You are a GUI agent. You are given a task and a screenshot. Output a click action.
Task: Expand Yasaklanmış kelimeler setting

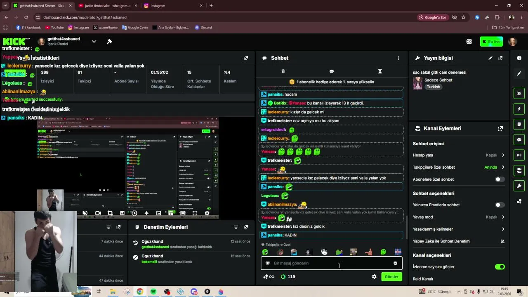503,229
